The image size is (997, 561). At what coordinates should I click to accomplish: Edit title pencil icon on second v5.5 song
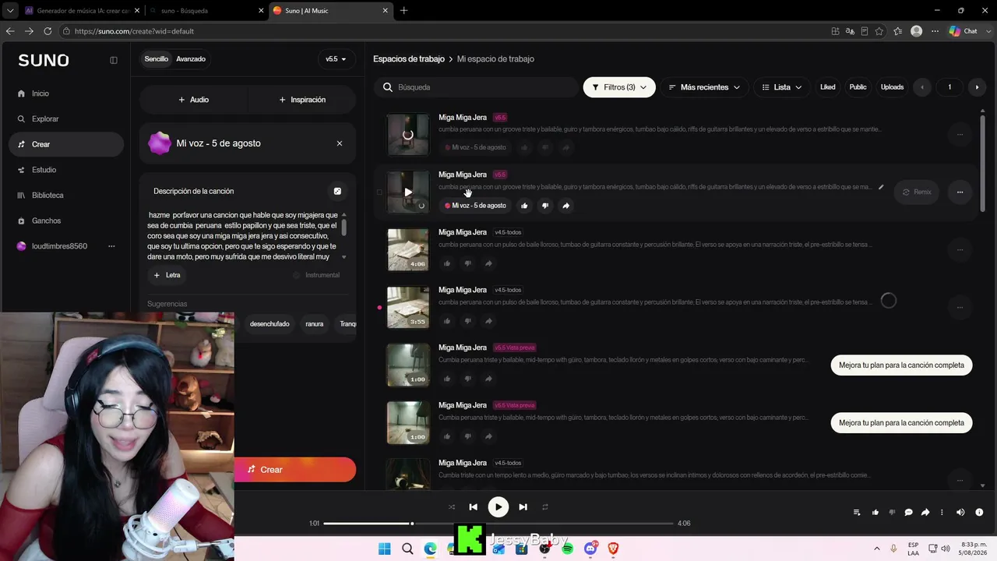[881, 187]
